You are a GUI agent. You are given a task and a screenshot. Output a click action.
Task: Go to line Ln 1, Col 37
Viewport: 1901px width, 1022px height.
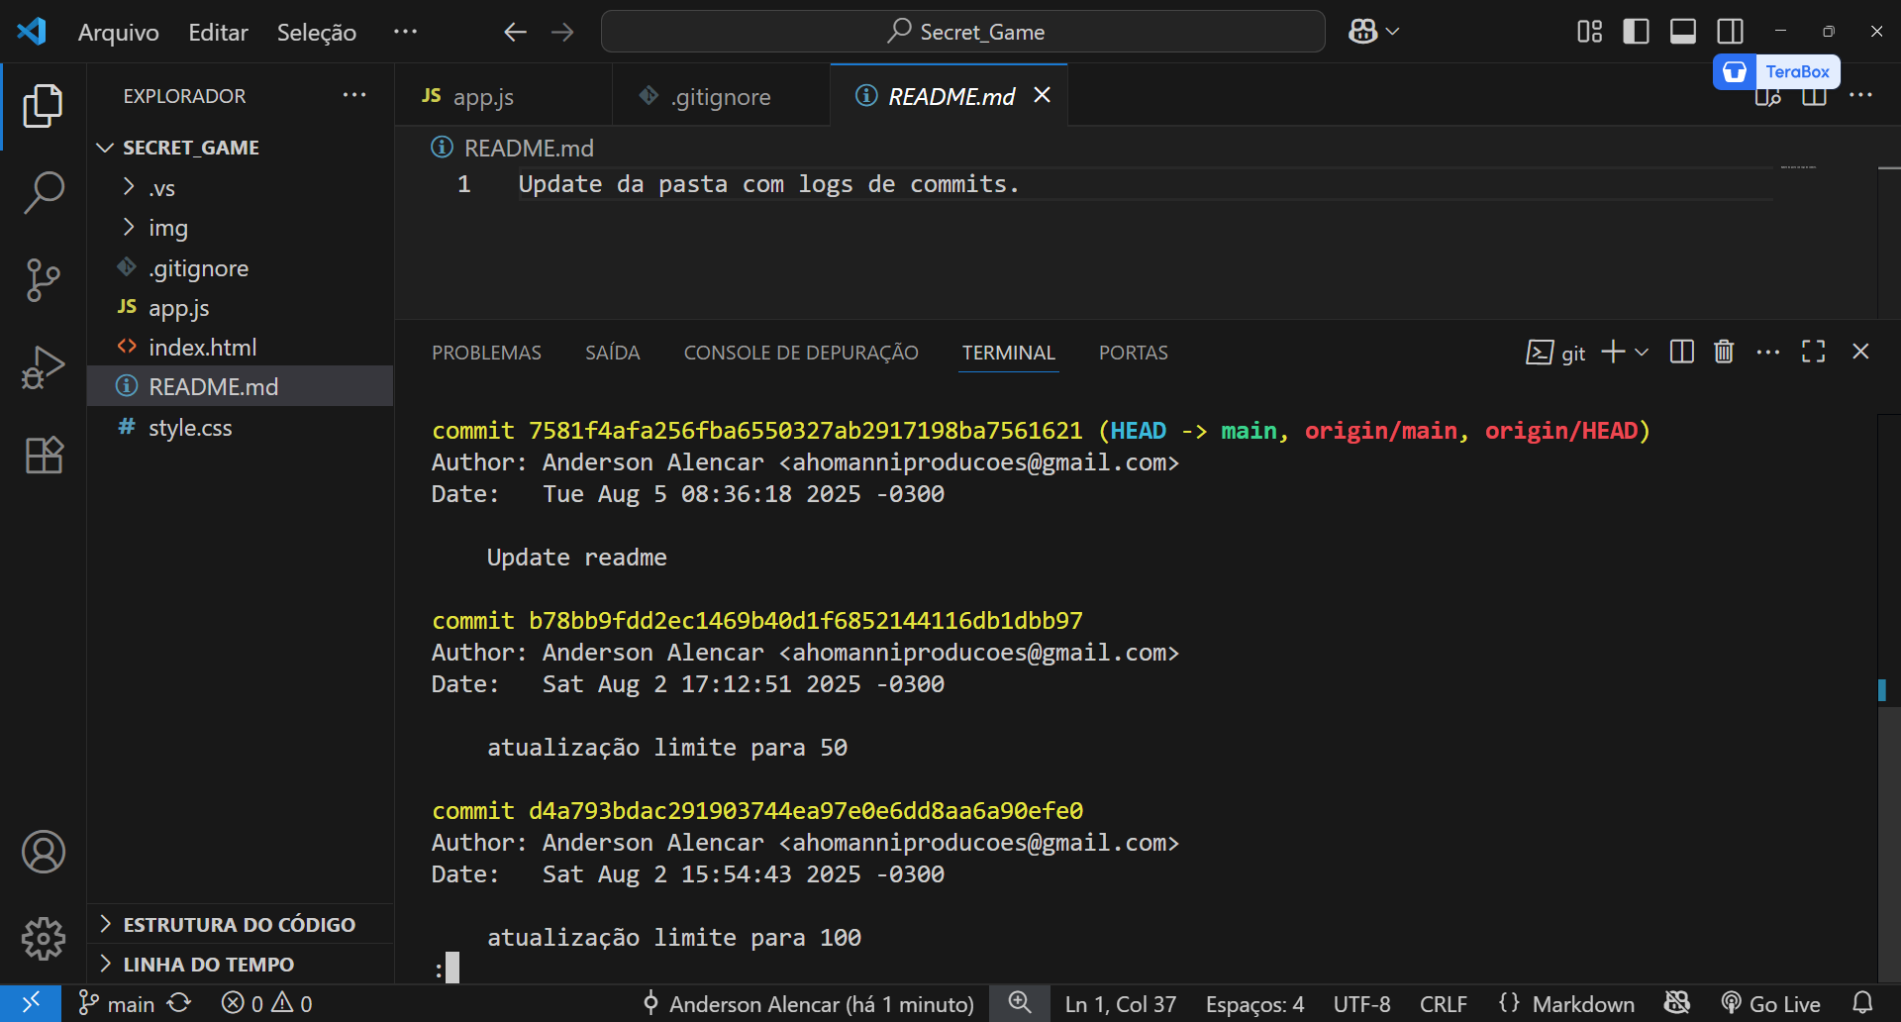(1121, 1004)
